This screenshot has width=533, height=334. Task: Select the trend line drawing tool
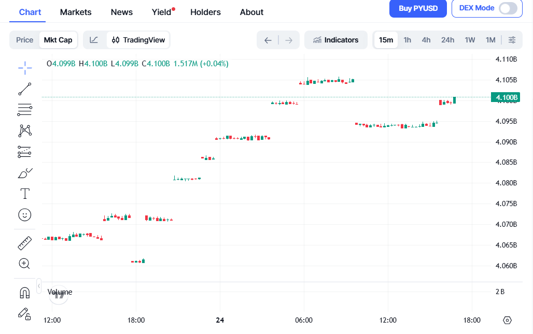24,89
